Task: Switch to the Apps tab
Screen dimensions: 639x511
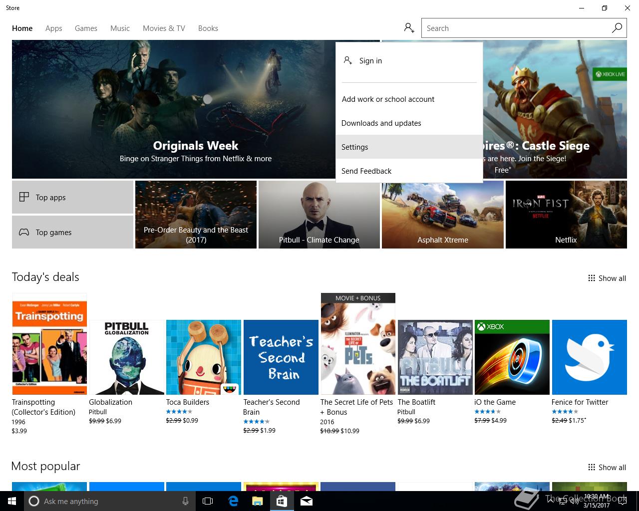Action: tap(54, 28)
